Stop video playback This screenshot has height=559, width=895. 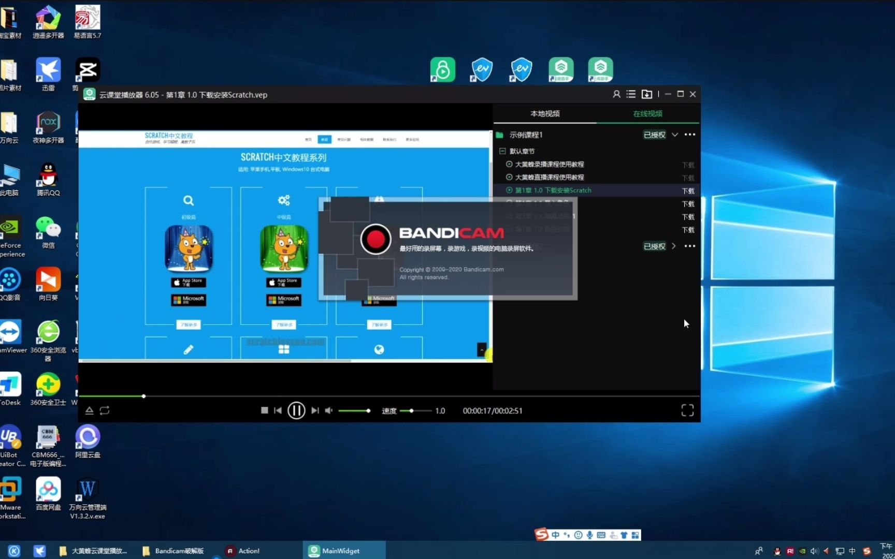264,410
